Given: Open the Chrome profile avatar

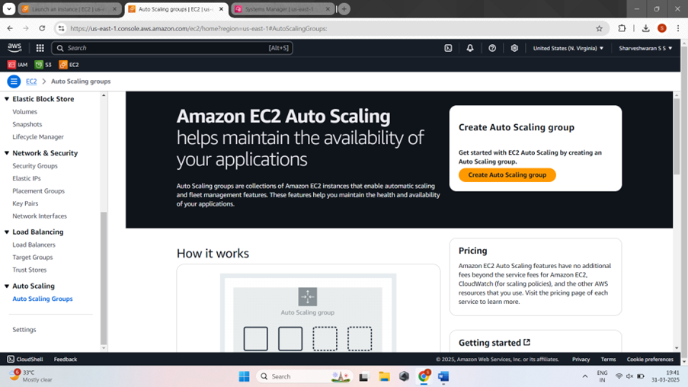Looking at the screenshot, I should coord(662,28).
